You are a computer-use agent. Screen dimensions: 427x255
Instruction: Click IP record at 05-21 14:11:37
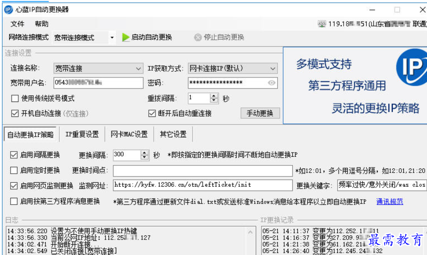320,231
